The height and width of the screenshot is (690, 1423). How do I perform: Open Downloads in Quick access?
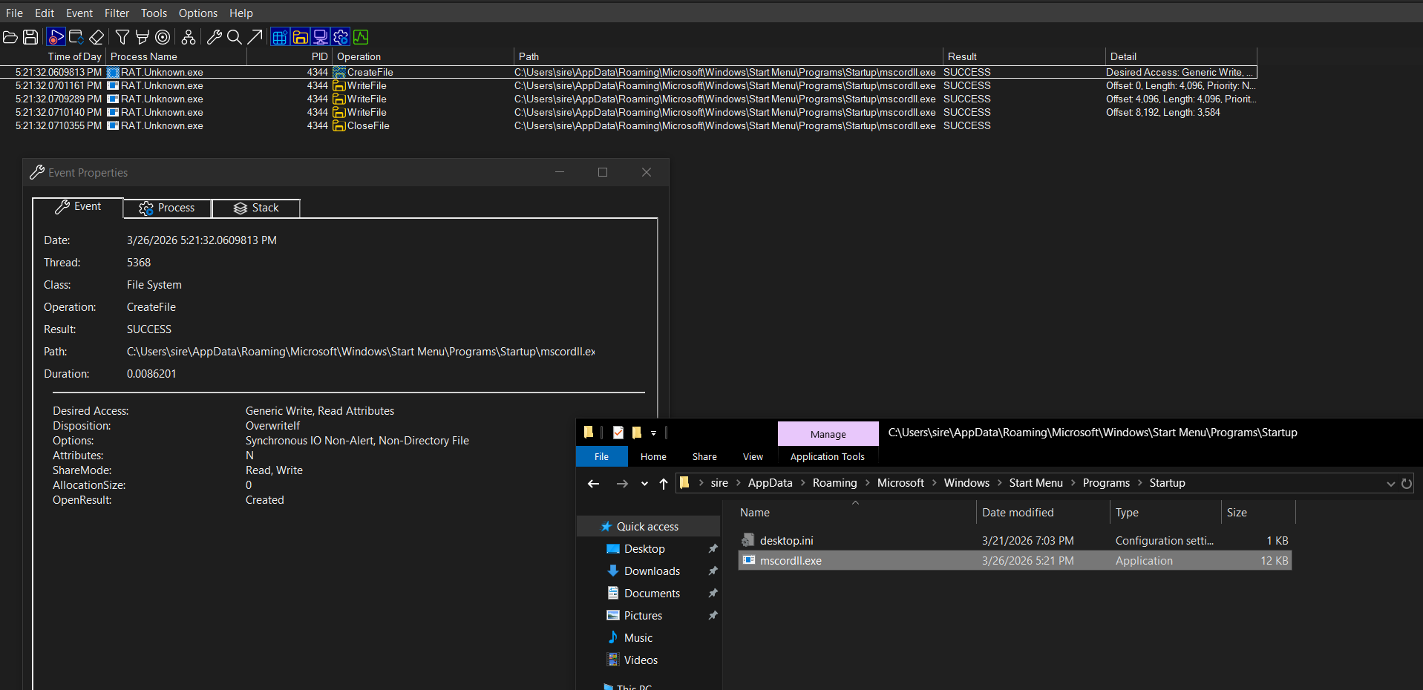coord(652,571)
